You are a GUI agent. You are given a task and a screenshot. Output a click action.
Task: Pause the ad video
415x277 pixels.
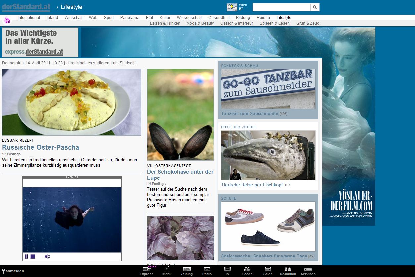26,257
